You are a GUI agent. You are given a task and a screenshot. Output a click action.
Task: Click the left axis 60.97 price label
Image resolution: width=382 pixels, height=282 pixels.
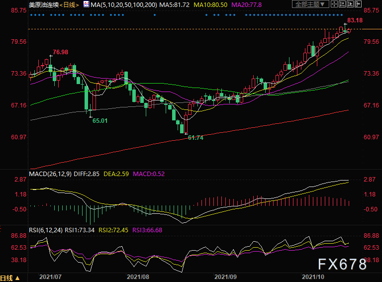click(19, 137)
